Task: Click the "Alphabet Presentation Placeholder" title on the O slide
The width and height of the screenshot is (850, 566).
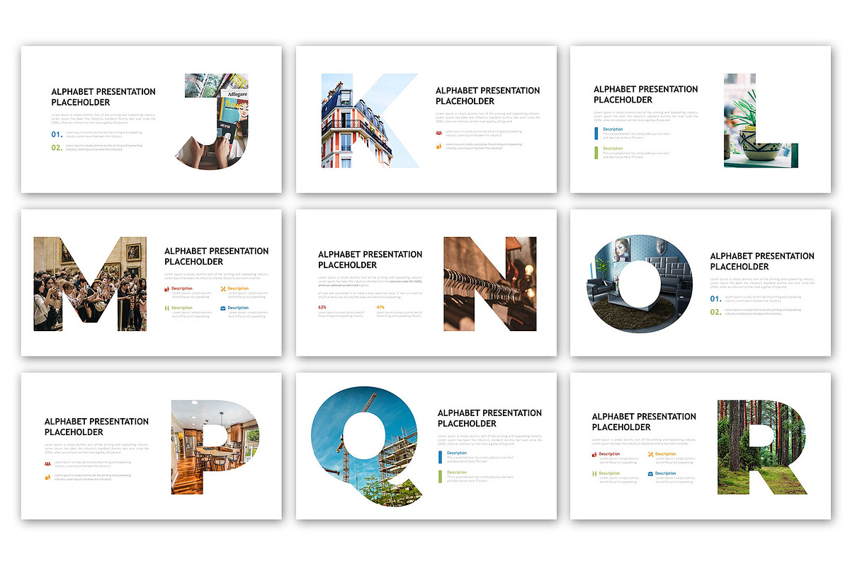Action: (762, 261)
